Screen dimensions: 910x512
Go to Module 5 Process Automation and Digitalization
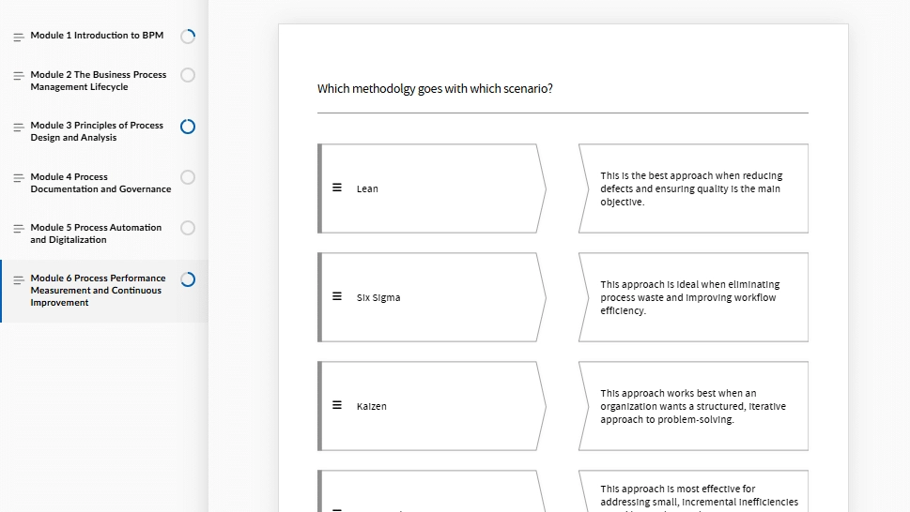pyautogui.click(x=97, y=233)
